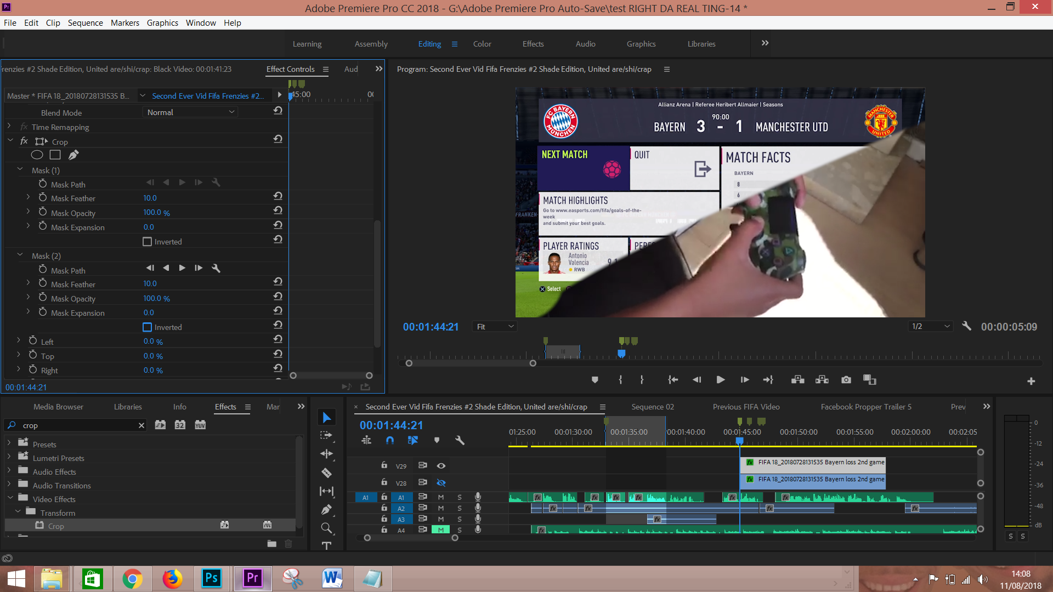Open Comparison View in Program monitor

click(x=870, y=380)
